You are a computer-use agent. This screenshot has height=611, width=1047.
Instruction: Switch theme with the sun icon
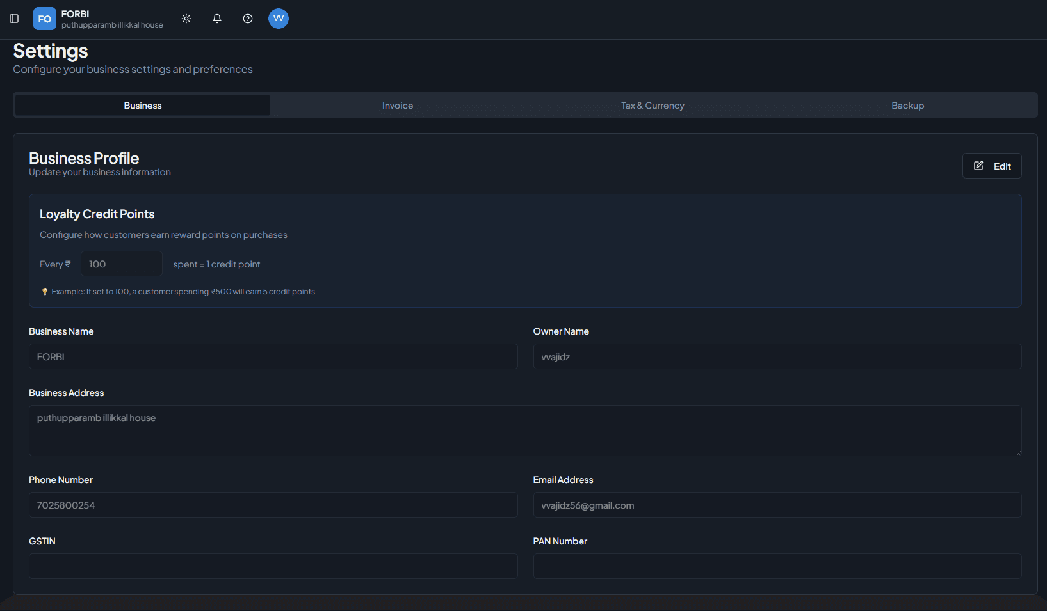pos(186,19)
